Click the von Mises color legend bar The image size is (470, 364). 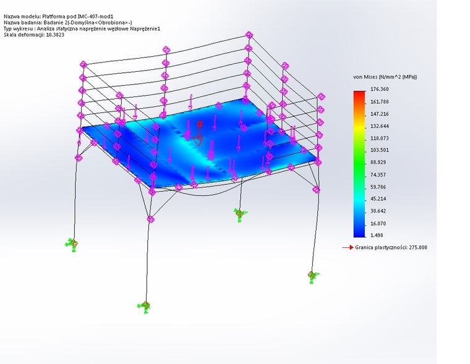359,164
